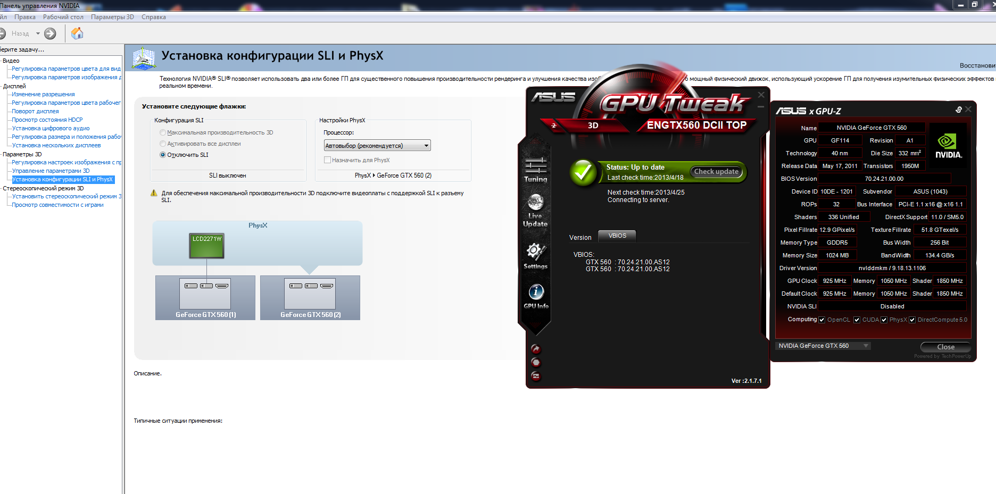The height and width of the screenshot is (494, 996).
Task: Click the BIOS Version field in GPU-Z
Action: tap(884, 179)
